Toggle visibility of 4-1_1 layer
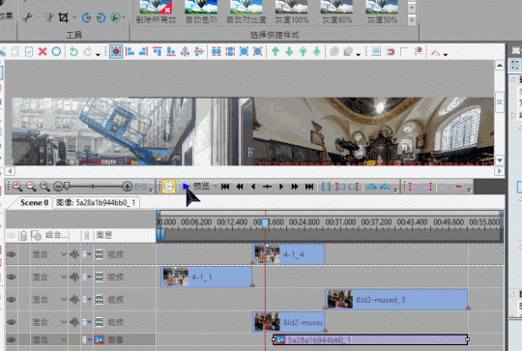 pos(12,278)
